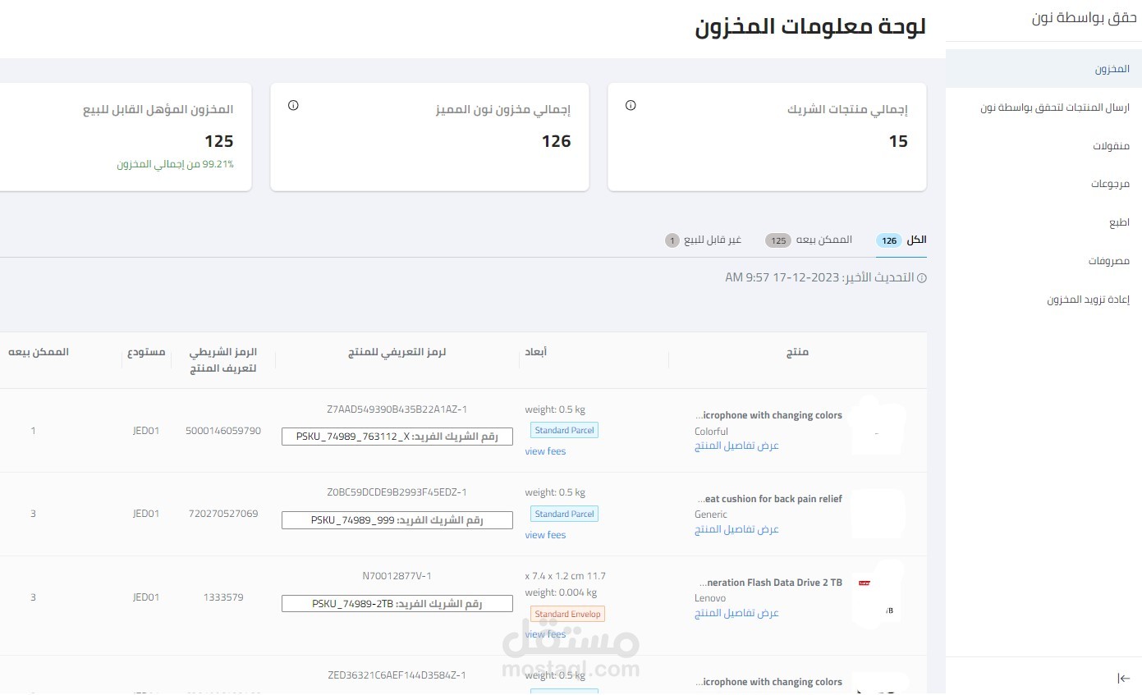Image resolution: width=1142 pixels, height=695 pixels.
Task: Switch to الممكن بيعه tab
Action: pos(809,240)
